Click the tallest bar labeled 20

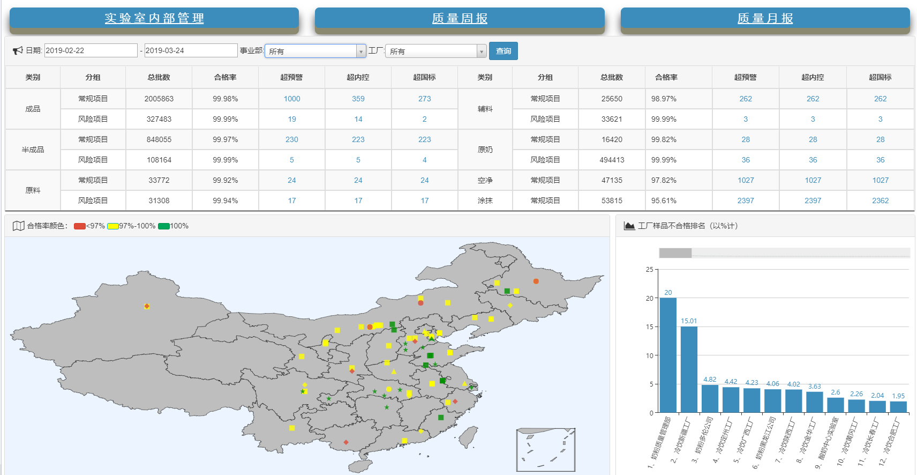[668, 354]
